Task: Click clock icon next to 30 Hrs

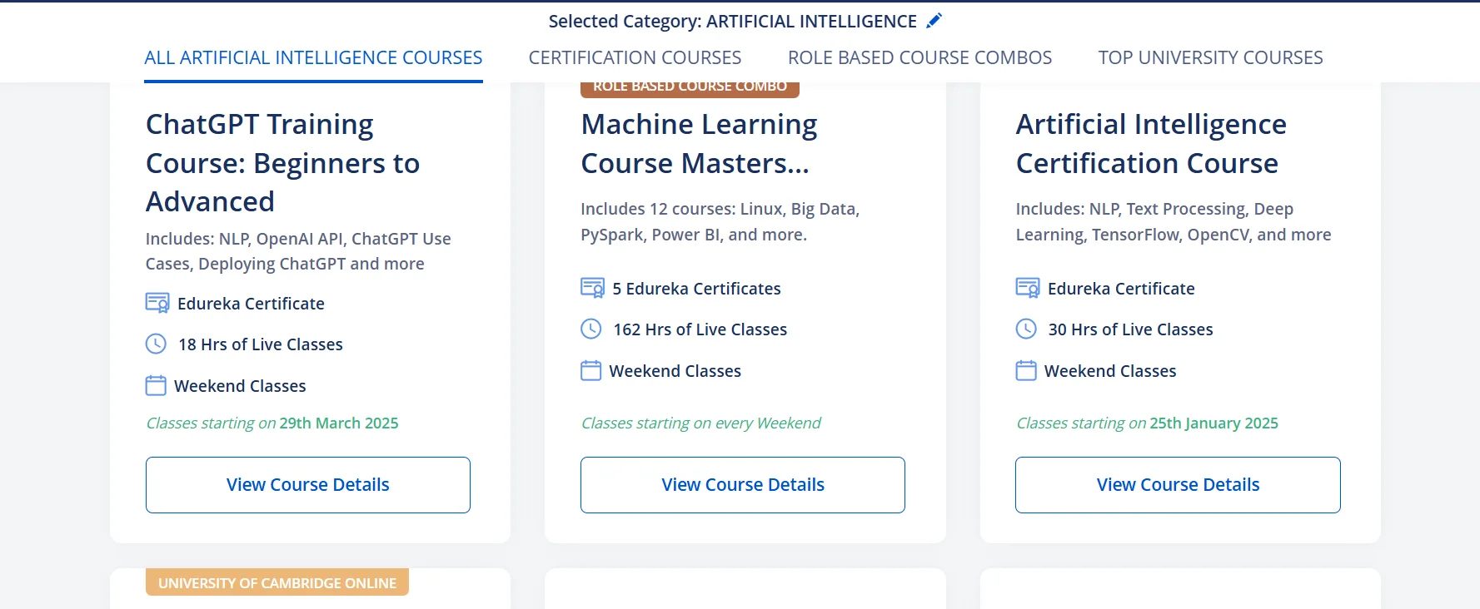Action: tap(1026, 329)
